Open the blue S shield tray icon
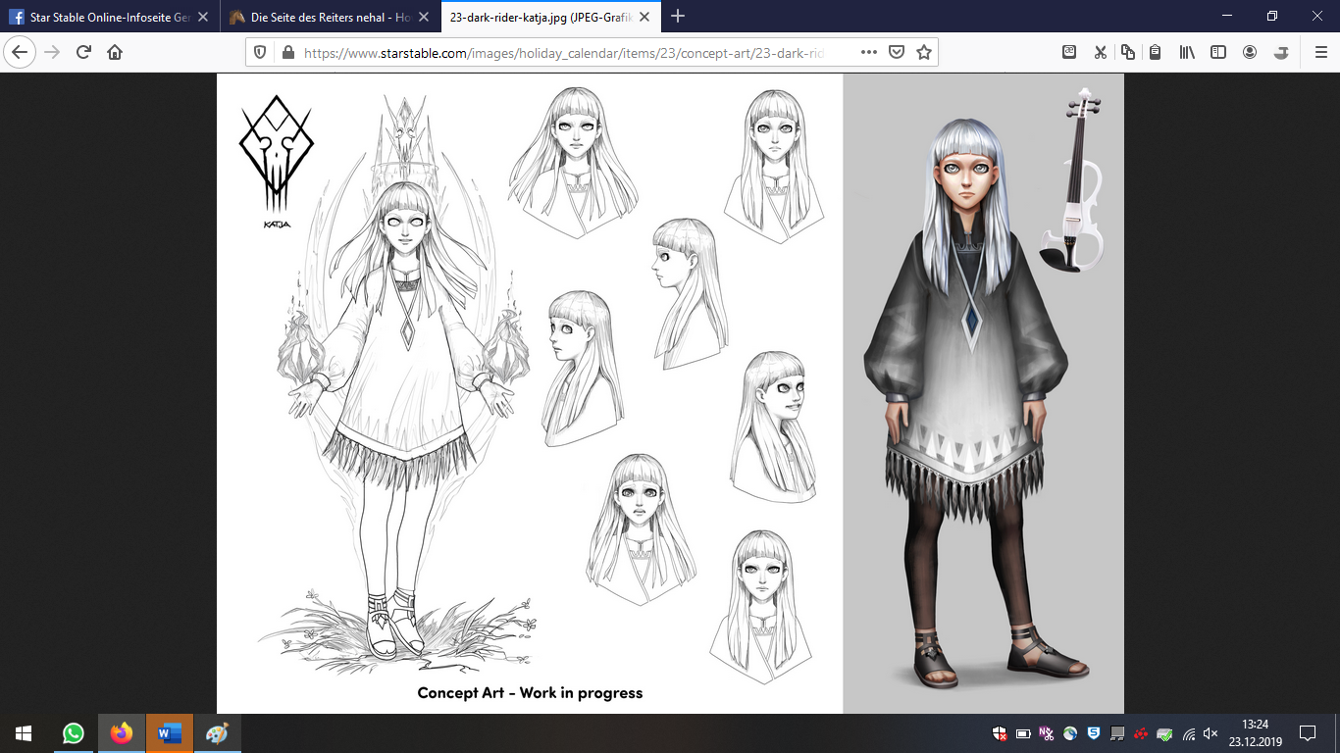 [x=1094, y=733]
